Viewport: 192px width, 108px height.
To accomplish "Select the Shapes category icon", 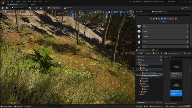I will click(x=162, y=19).
